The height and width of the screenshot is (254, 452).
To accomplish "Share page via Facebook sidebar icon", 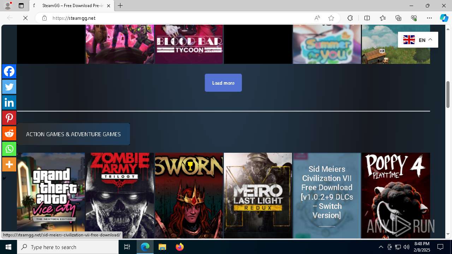I will 9,71.
